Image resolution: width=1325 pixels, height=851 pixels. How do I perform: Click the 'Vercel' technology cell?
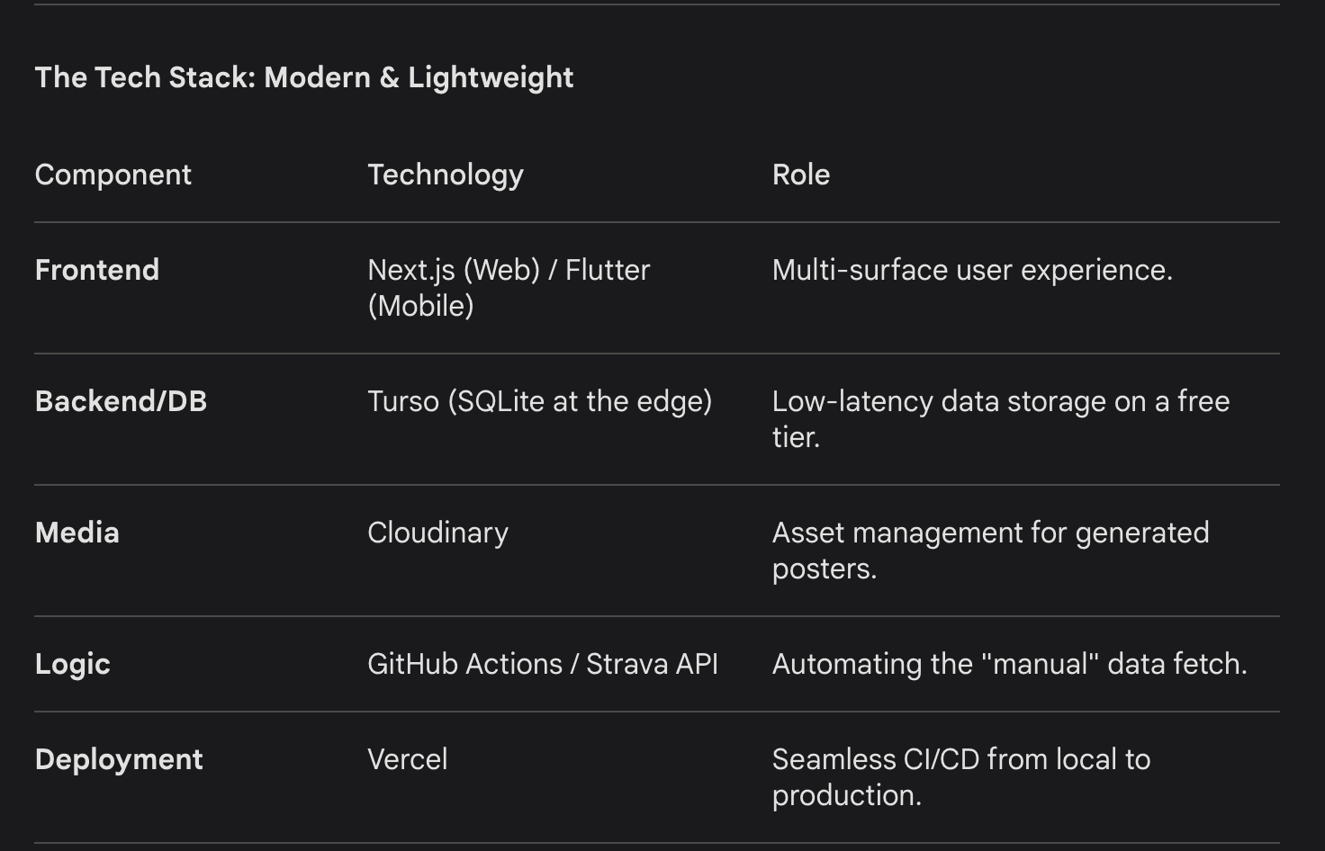(x=408, y=759)
